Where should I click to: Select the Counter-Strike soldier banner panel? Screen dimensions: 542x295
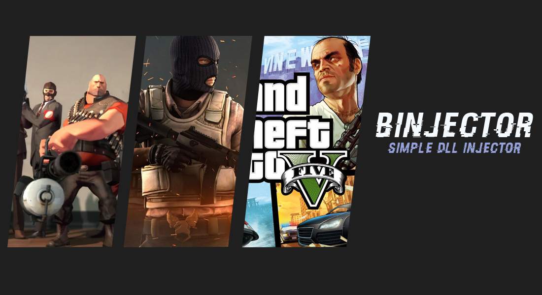coord(188,142)
